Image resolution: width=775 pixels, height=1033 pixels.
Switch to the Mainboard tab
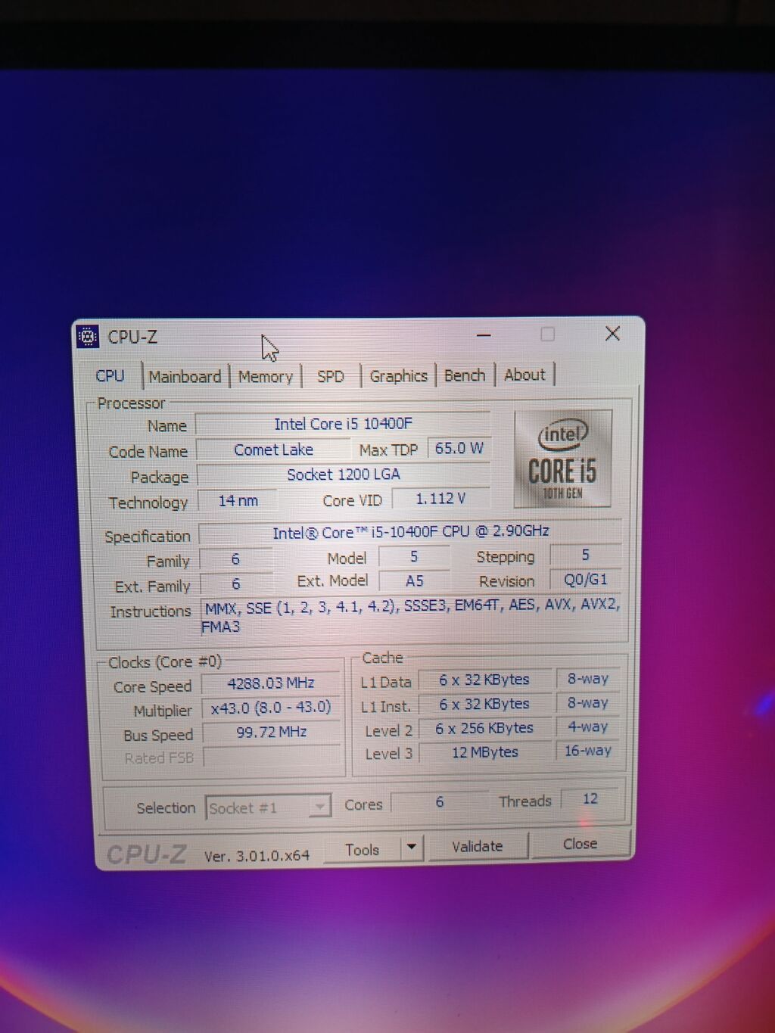[x=185, y=377]
